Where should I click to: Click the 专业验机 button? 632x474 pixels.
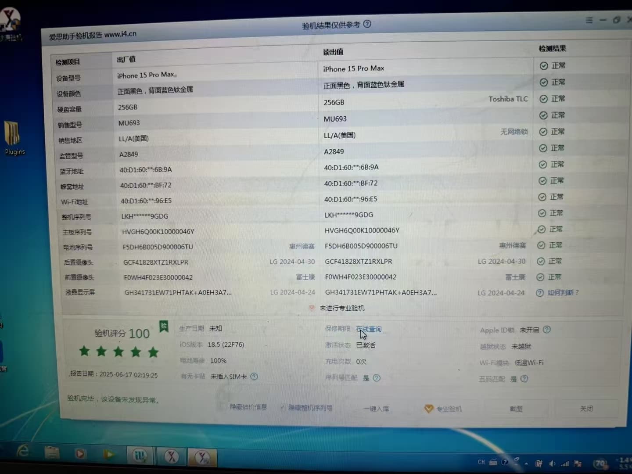coord(443,409)
